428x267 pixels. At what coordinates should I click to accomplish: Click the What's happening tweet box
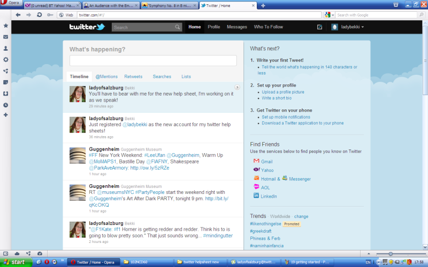coord(153,60)
